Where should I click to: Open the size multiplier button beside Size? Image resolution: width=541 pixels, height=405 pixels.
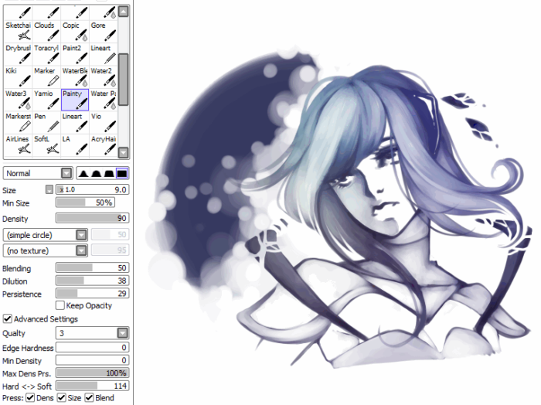coord(49,189)
